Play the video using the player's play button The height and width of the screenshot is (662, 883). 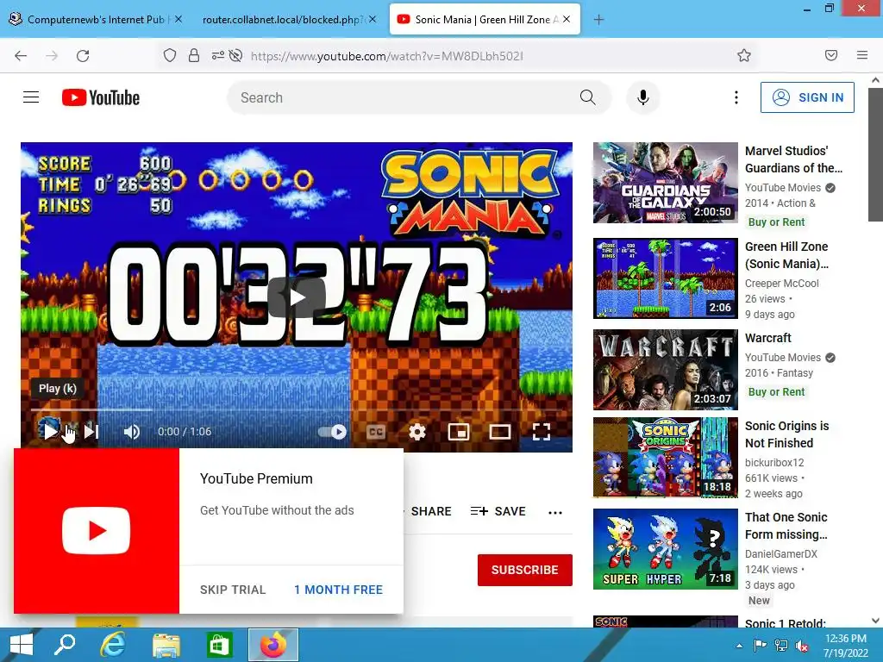point(49,432)
